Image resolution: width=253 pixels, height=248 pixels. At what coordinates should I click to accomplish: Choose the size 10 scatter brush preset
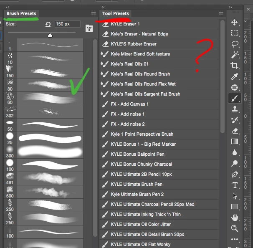[x=43, y=58]
